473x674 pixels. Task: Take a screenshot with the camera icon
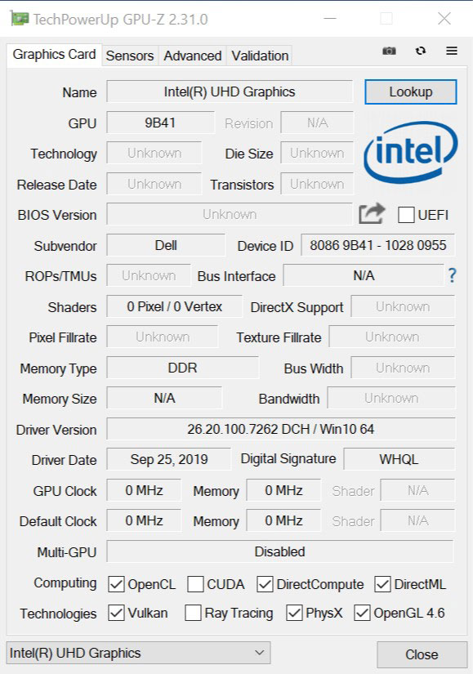(389, 51)
